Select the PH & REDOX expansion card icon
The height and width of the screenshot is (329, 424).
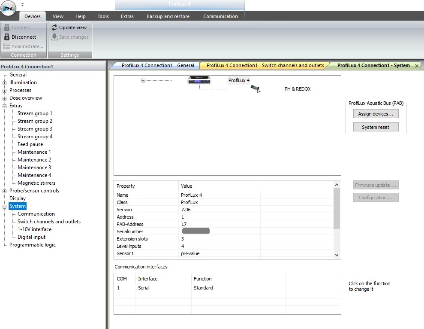coord(255,89)
